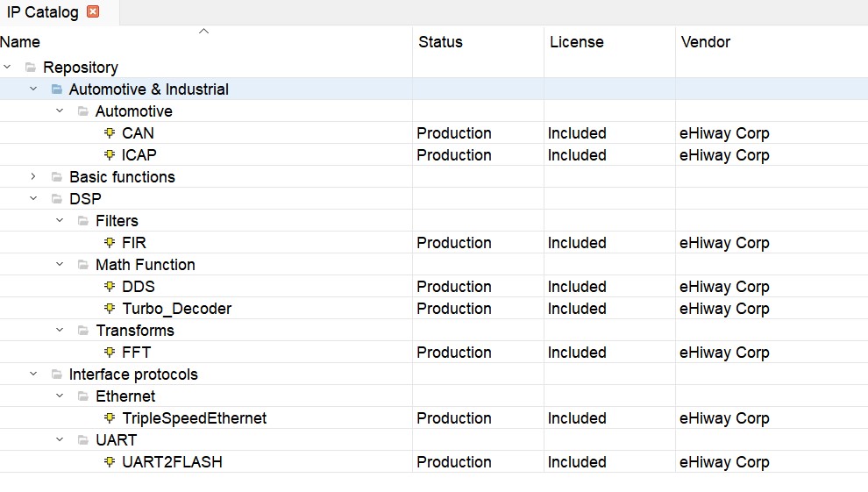Click eHiway Corp vendor in FFT row
868x492 pixels.
click(x=724, y=353)
